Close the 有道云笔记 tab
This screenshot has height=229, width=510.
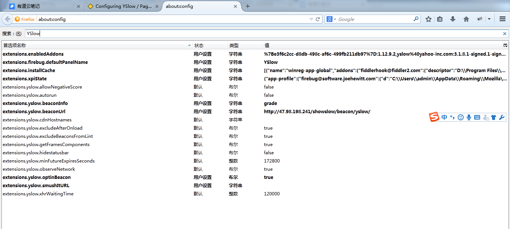(x=78, y=6)
